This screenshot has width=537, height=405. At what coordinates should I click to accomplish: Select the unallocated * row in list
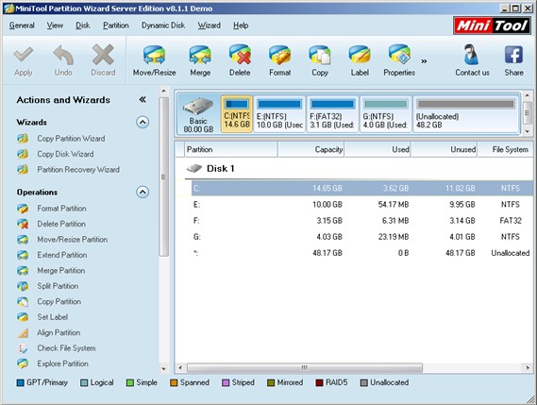354,253
